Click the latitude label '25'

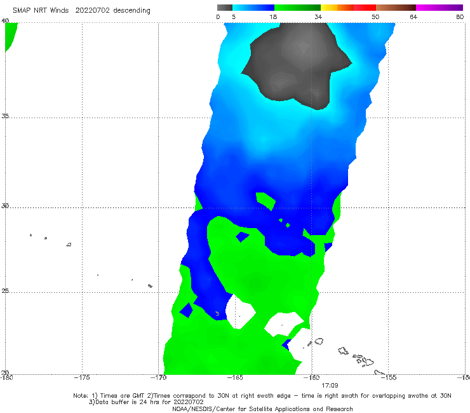coord(5,290)
